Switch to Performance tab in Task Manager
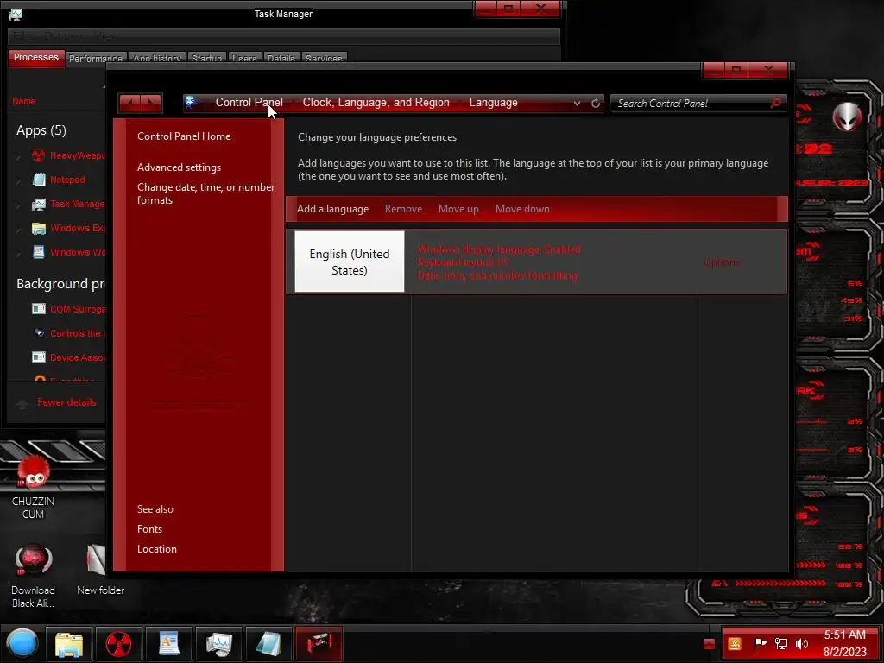The height and width of the screenshot is (663, 884). (95, 58)
